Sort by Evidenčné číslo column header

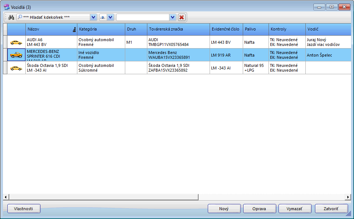pos(227,29)
